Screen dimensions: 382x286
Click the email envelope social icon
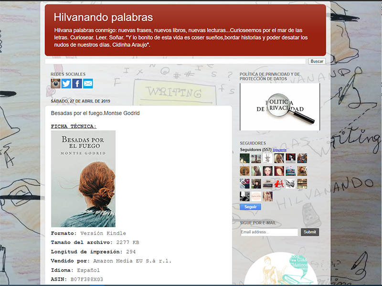(x=88, y=84)
